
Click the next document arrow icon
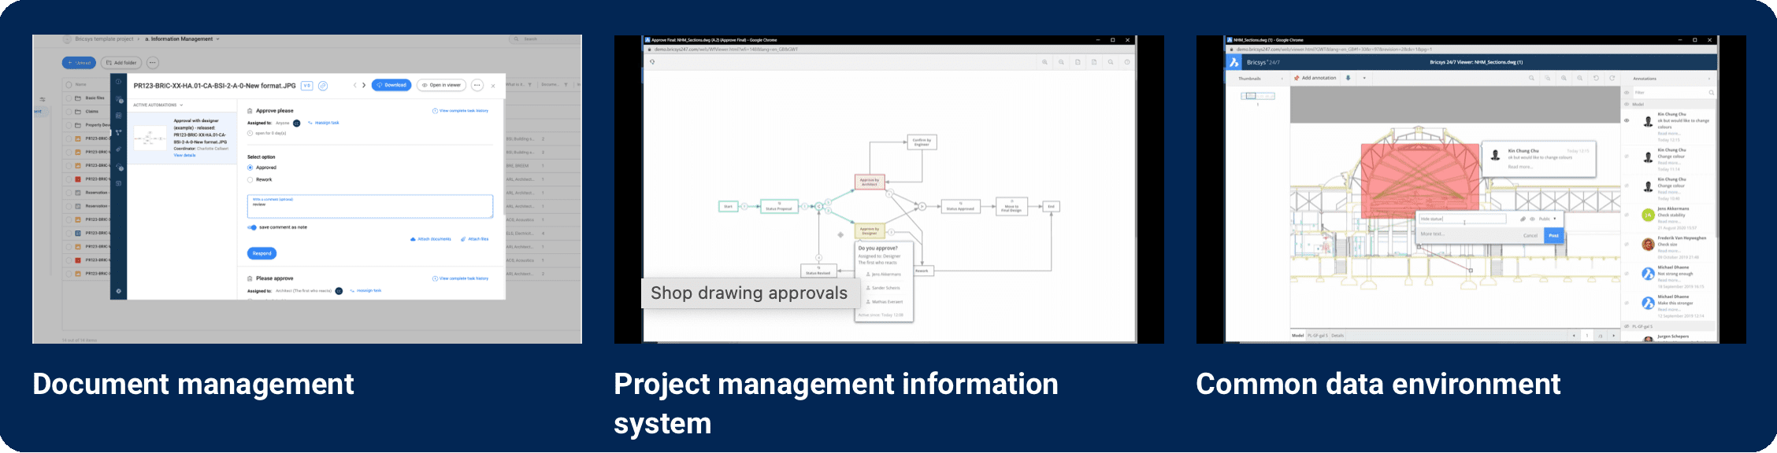point(364,85)
